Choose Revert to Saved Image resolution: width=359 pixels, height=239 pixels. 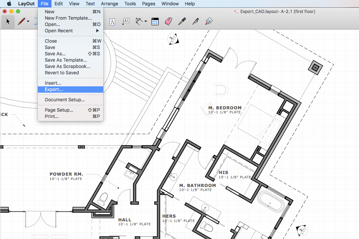pos(71,73)
